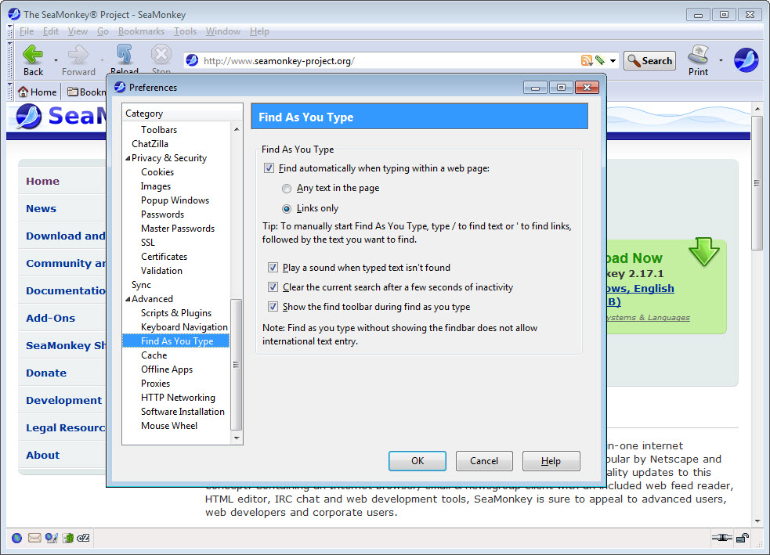
Task: Collapse the Privacy & Security category
Action: point(128,158)
